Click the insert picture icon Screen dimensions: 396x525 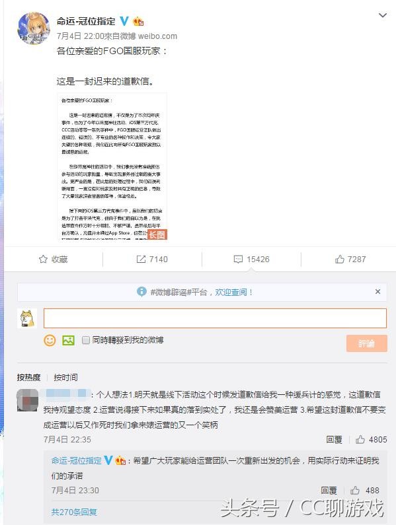68,340
